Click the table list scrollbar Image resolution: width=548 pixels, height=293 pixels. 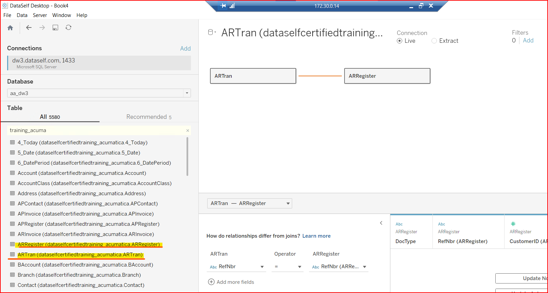[187, 157]
